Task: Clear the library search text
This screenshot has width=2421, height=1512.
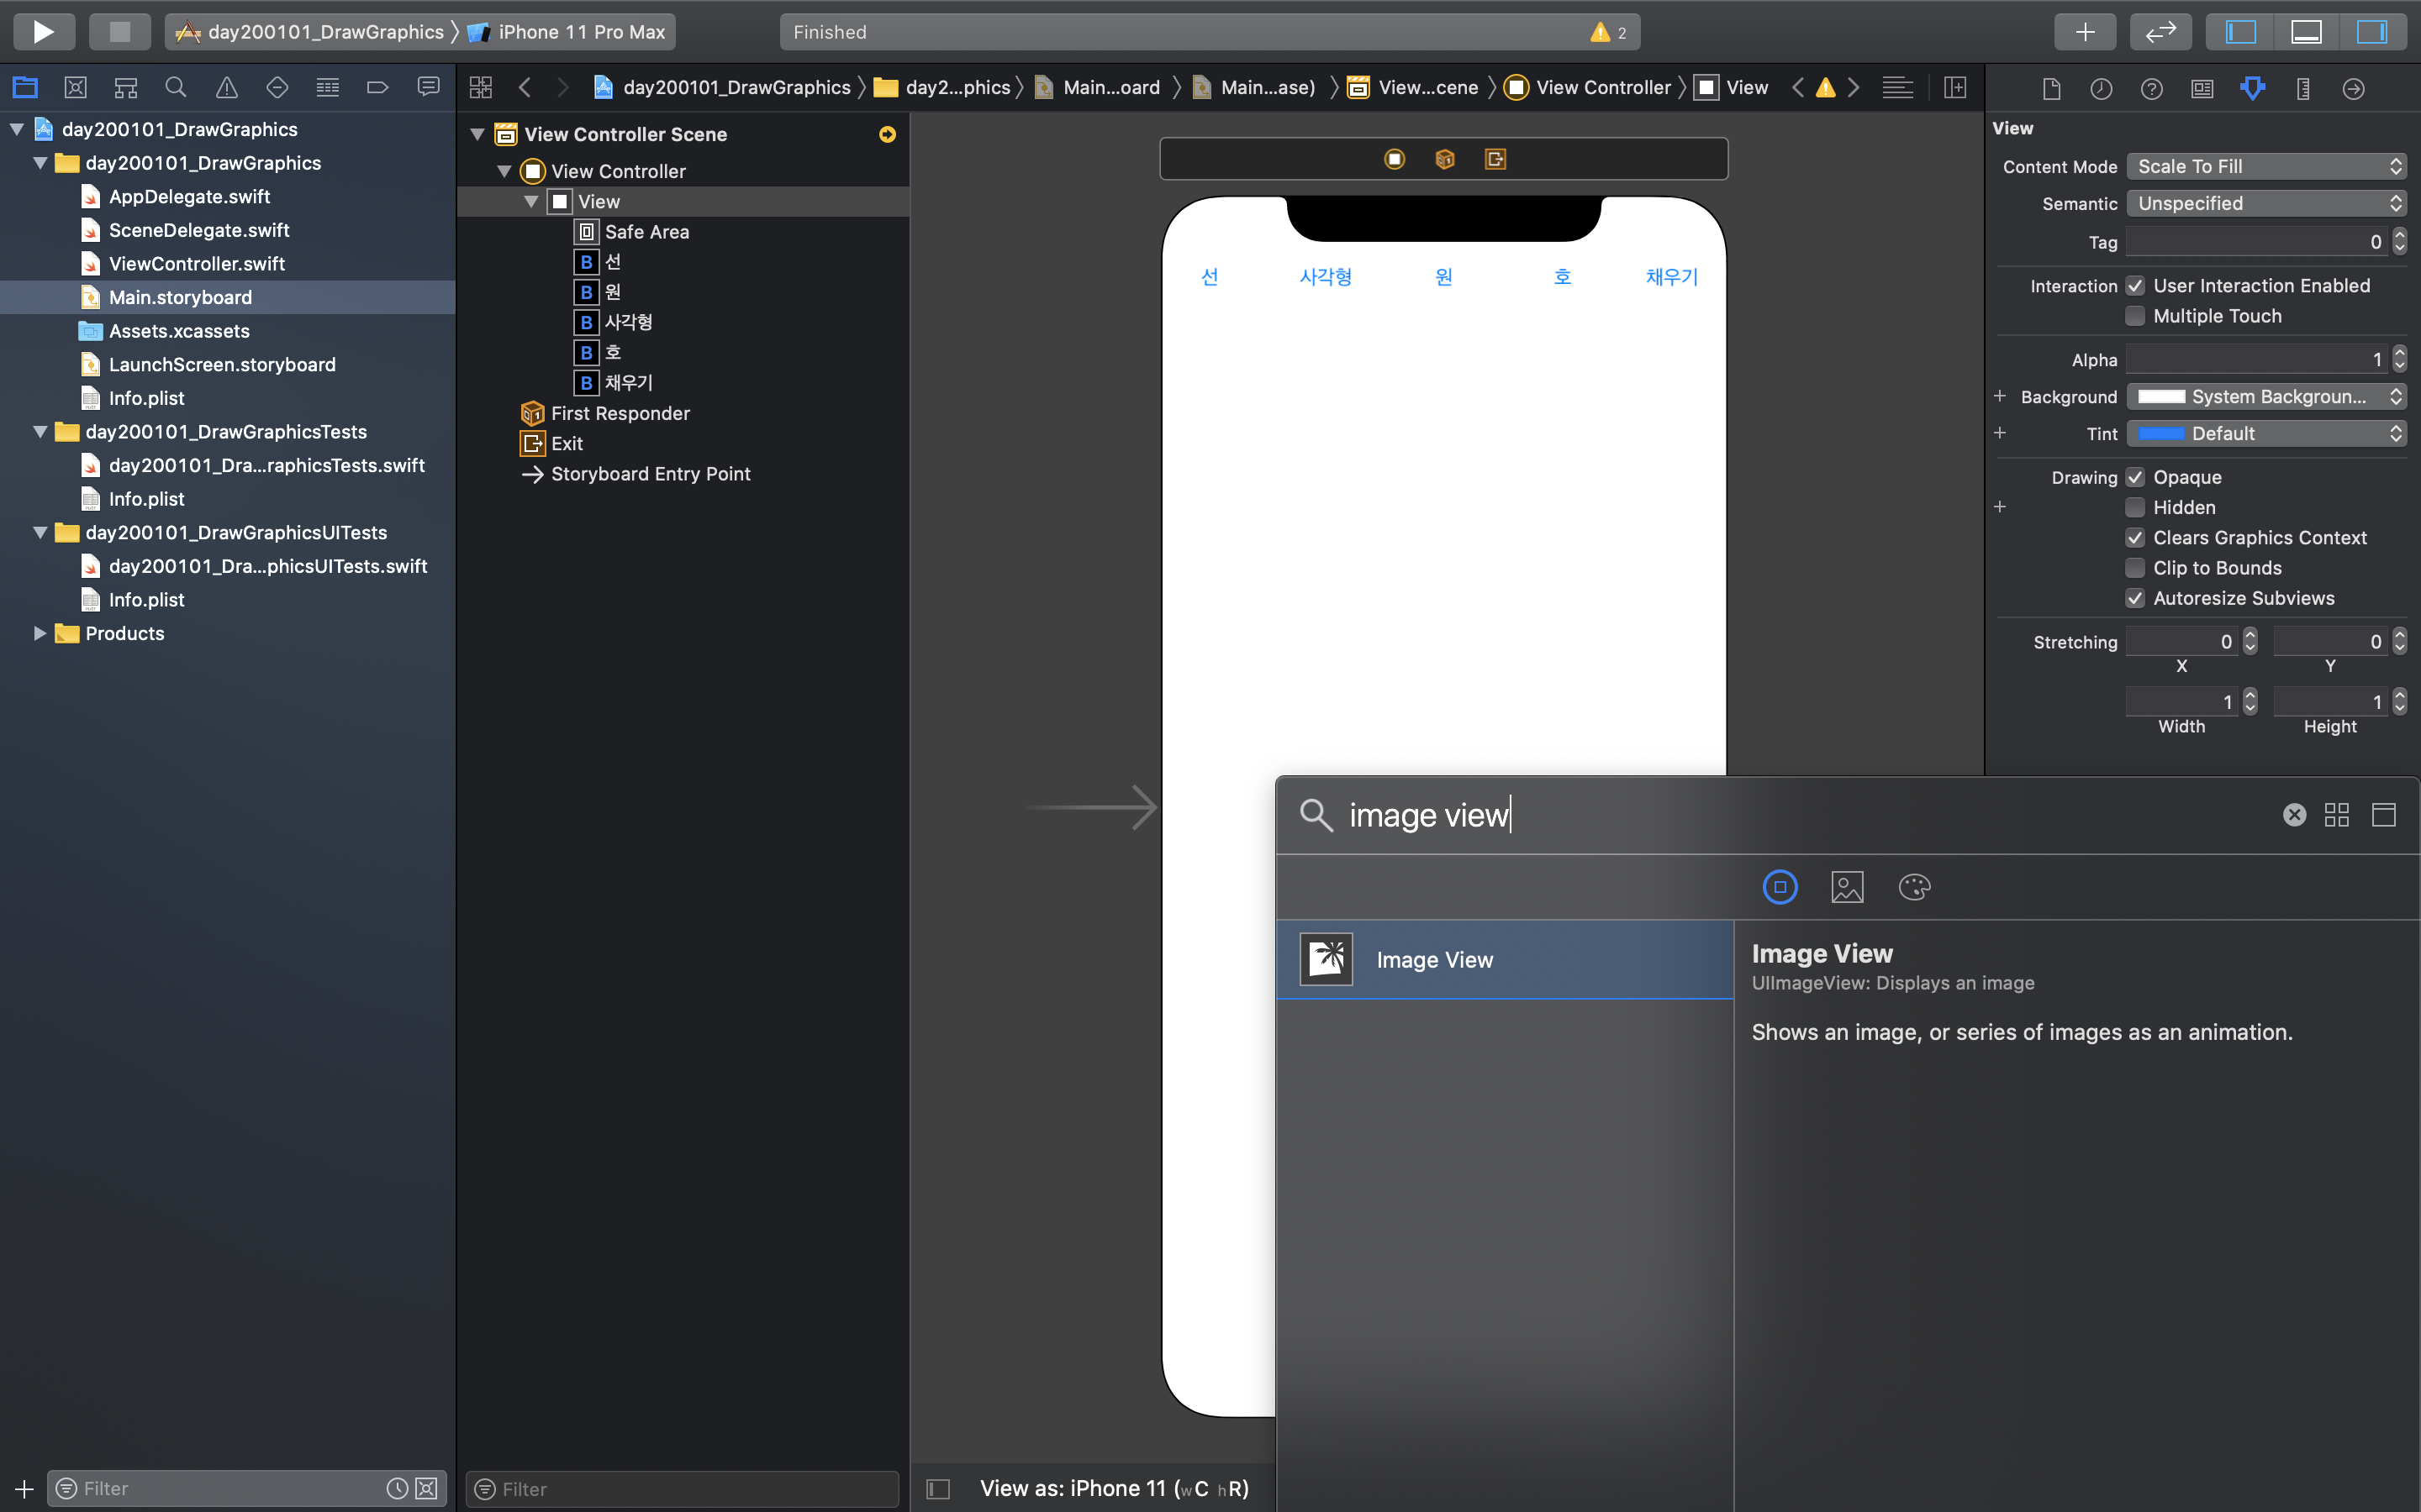Action: coord(2294,815)
